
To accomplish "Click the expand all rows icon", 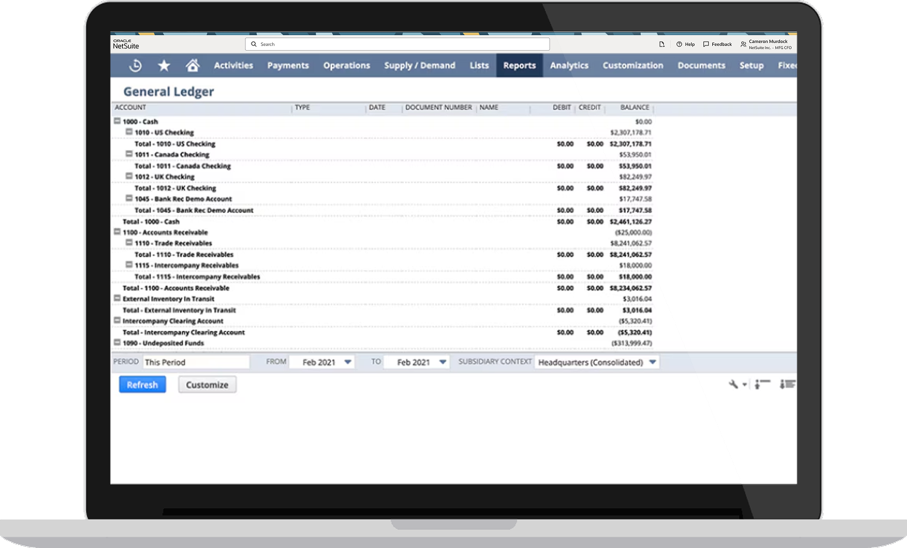I will coord(787,384).
